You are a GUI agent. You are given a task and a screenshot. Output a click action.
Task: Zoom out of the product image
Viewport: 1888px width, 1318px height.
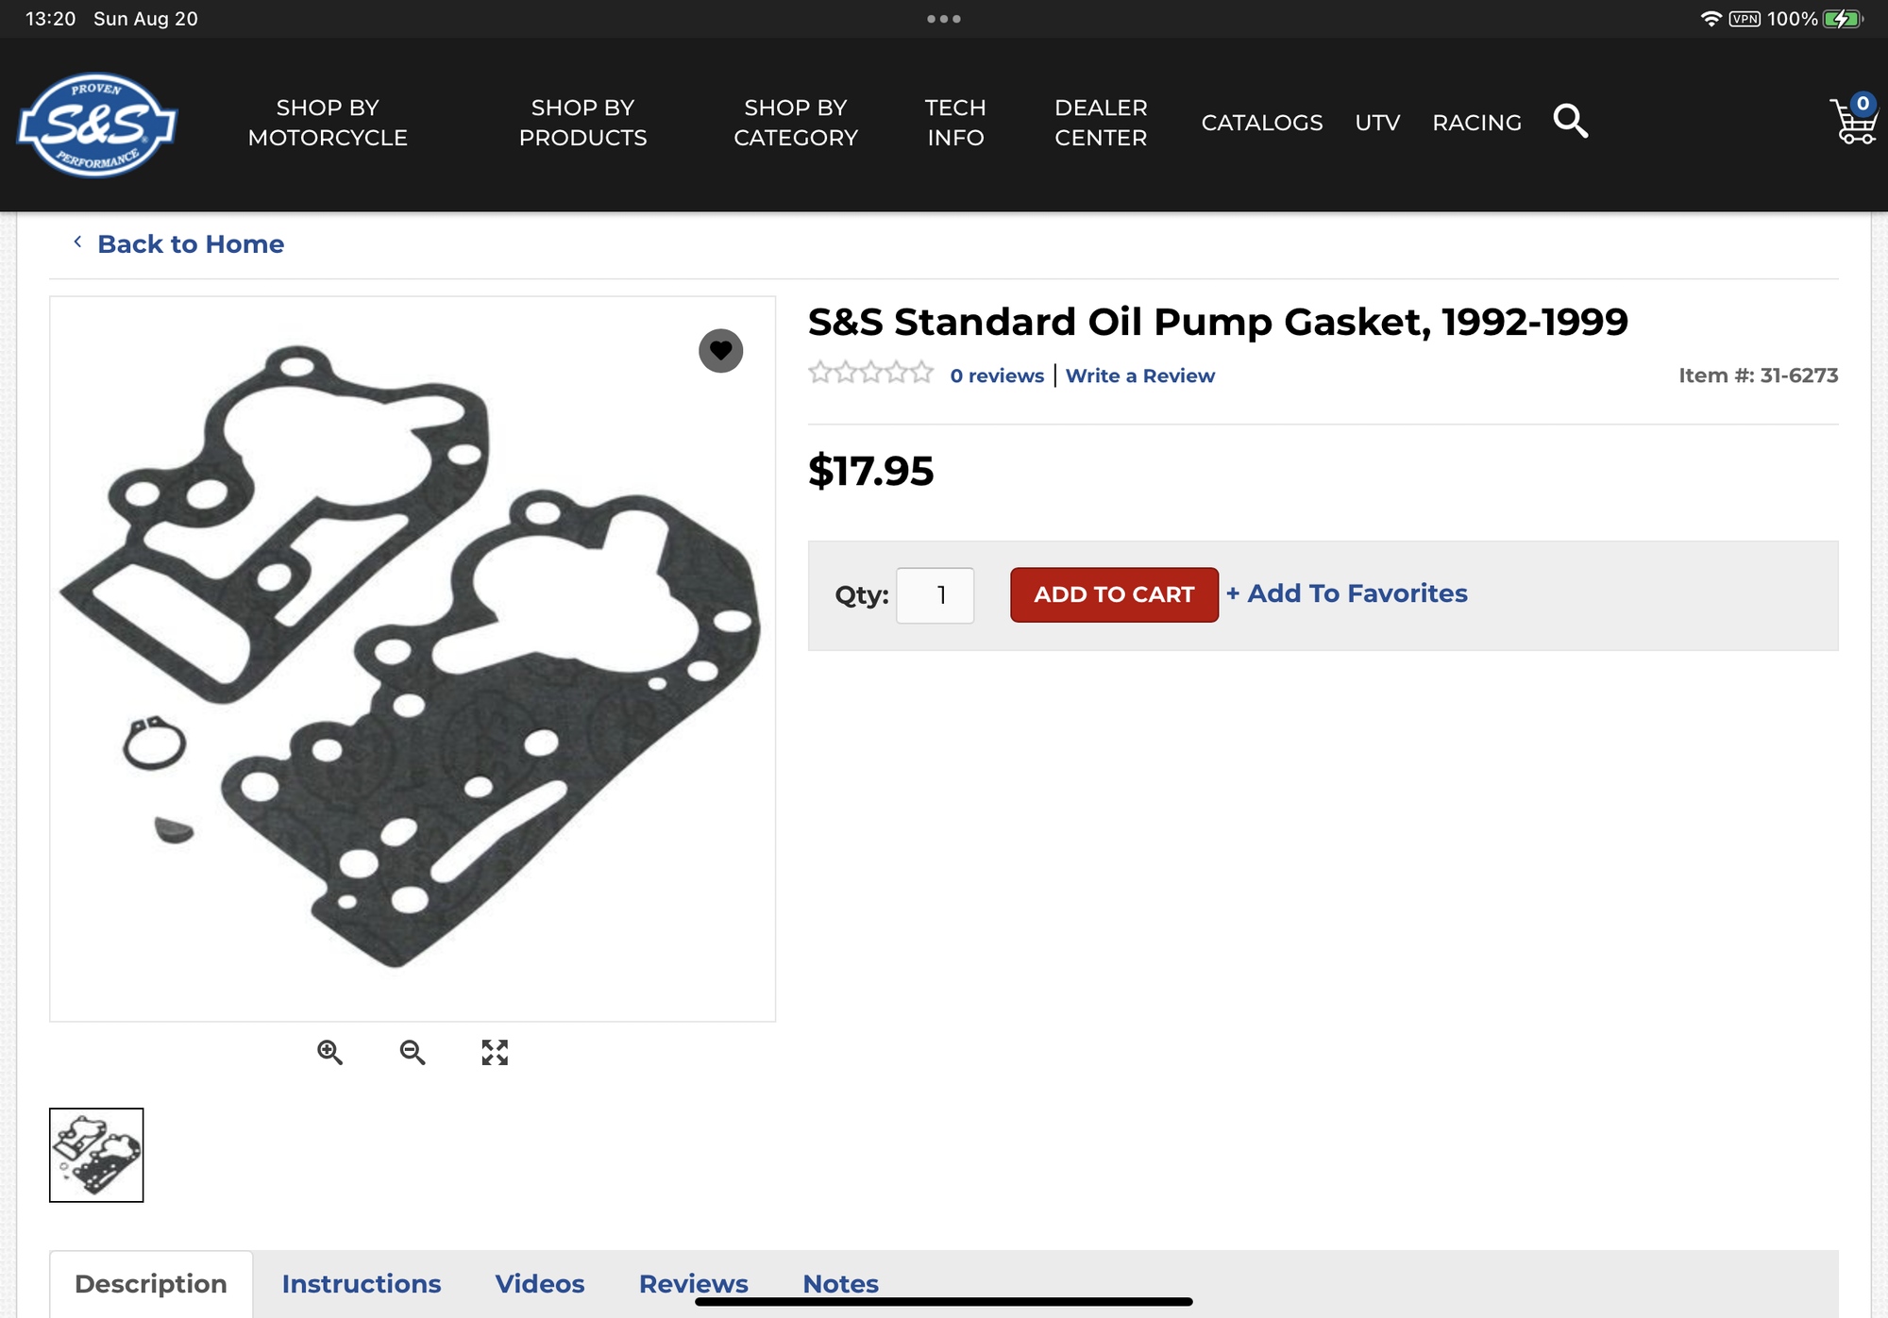coord(412,1052)
